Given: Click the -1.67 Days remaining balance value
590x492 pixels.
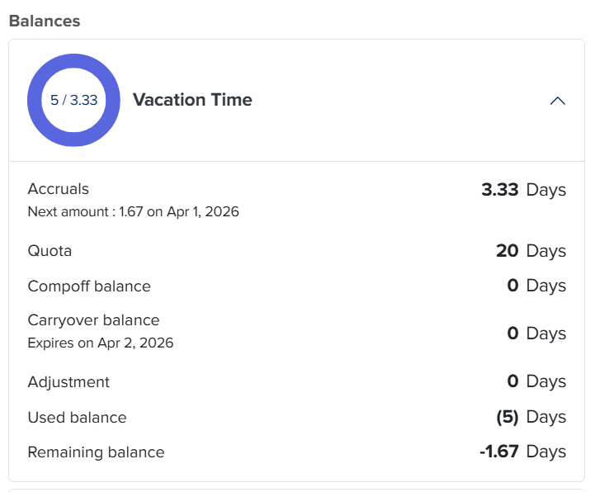Looking at the screenshot, I should (x=522, y=452).
